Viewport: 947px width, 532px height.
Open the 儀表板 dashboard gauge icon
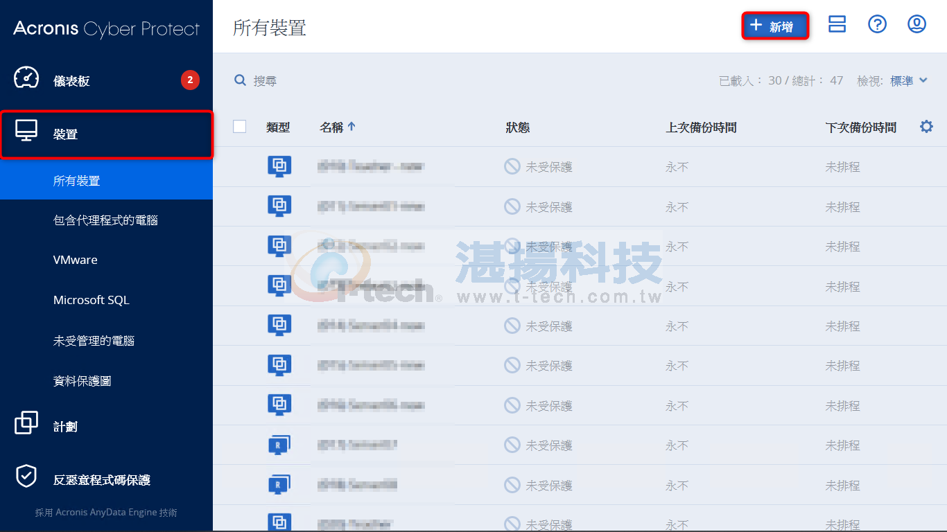pyautogui.click(x=26, y=78)
